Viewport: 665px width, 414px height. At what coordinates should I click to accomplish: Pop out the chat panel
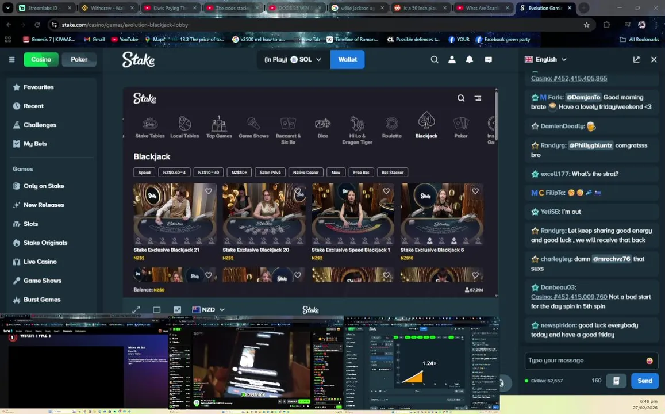(636, 60)
